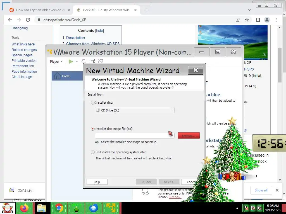
Task: Open Thunderbird from the taskbar
Action: 94,208
